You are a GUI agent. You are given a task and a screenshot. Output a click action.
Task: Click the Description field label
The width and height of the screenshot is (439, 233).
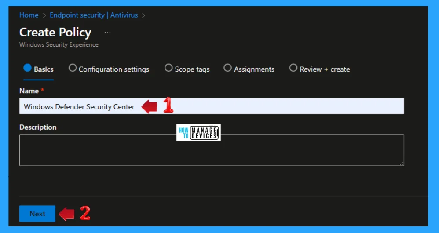pos(38,127)
